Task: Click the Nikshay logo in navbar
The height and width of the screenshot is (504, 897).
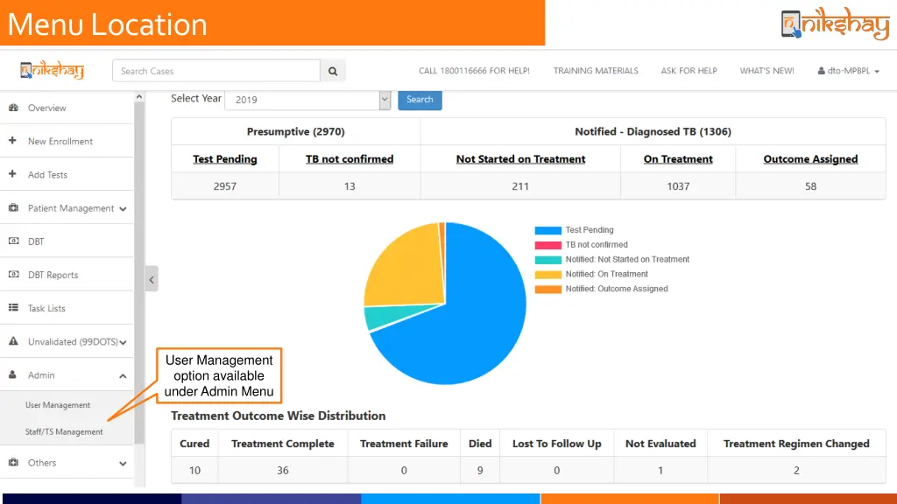Action: [x=52, y=70]
